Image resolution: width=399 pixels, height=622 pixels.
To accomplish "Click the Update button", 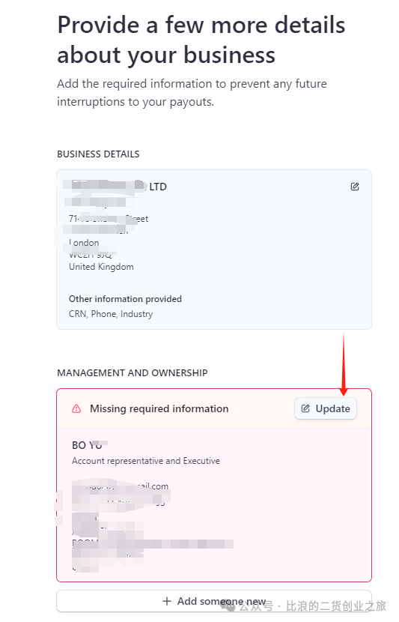I will pos(326,408).
